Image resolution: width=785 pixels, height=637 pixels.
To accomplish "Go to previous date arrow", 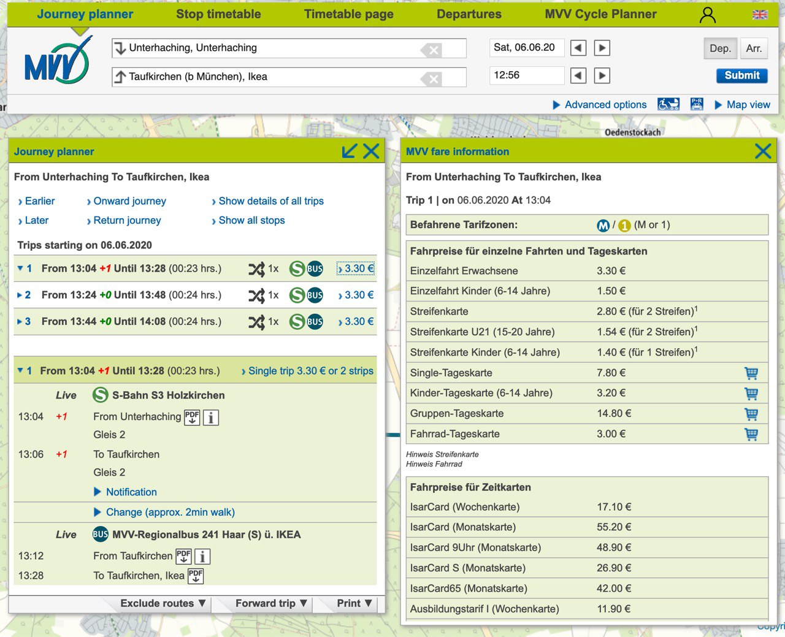I will coord(578,48).
